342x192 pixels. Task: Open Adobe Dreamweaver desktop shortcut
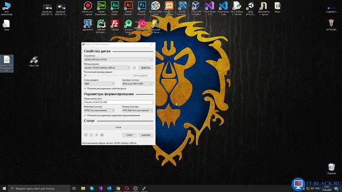102,9
